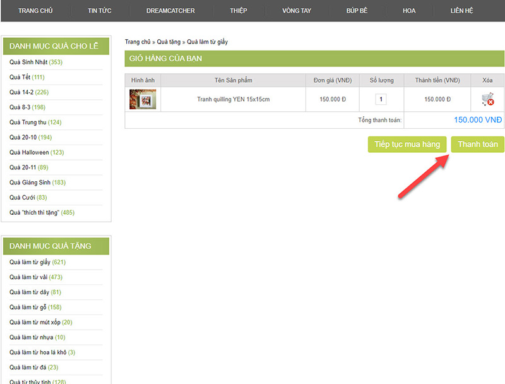Click the DANH MỤC QUÀ CHO LỄ header

tap(56, 46)
